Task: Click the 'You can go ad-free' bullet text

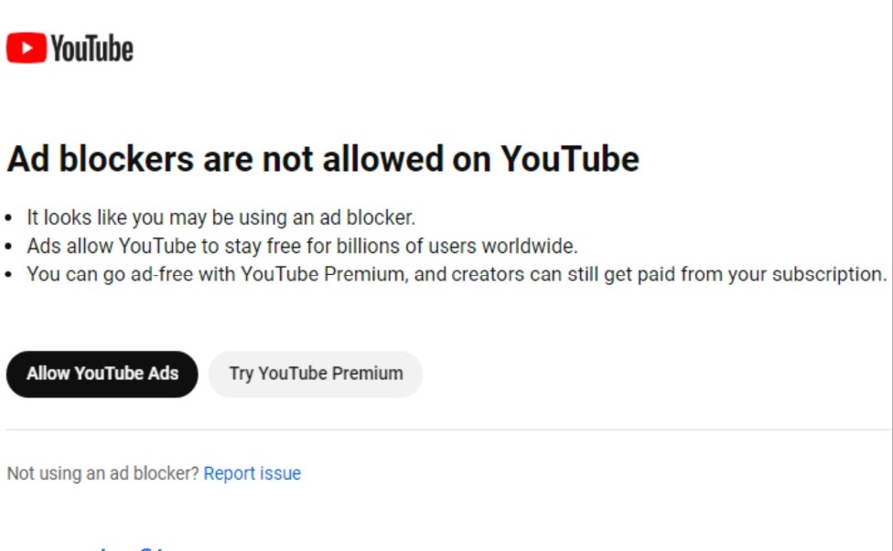Action: click(x=457, y=274)
